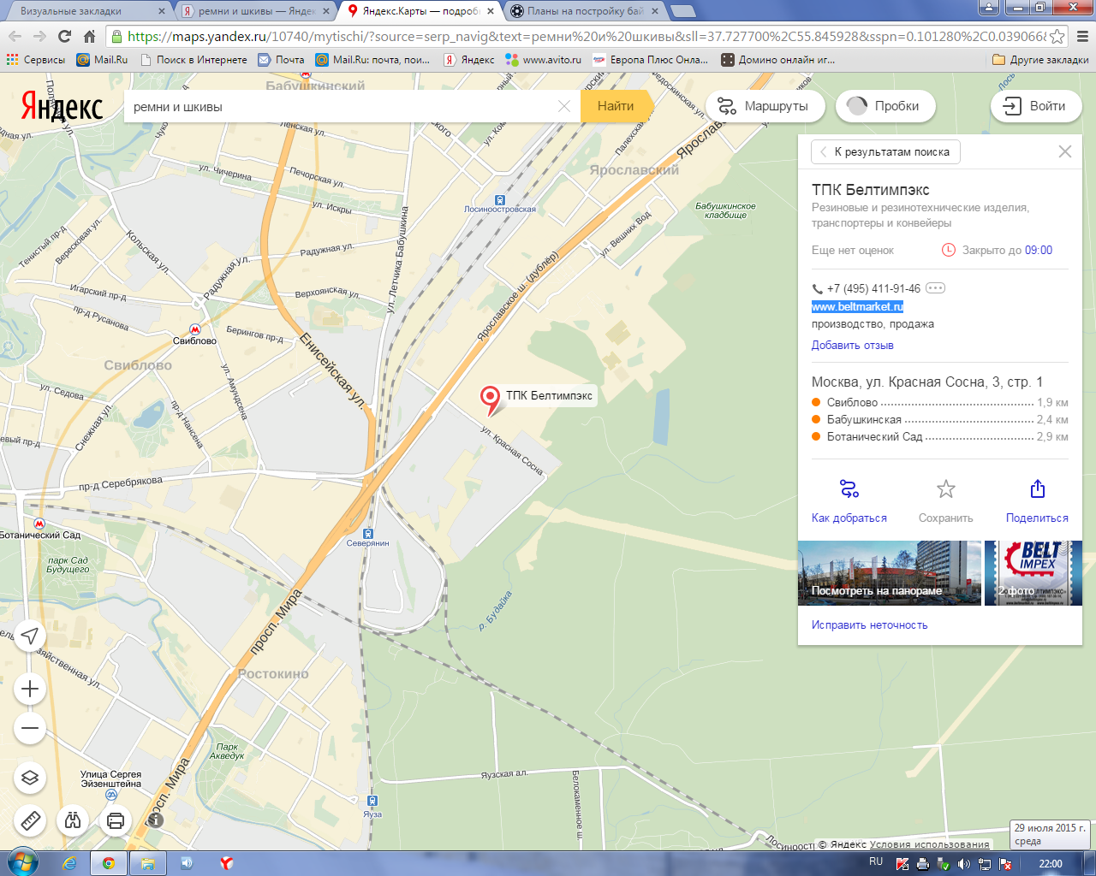
Task: Open the Belt Impex 2 фото thumbnail
Action: tap(1033, 572)
